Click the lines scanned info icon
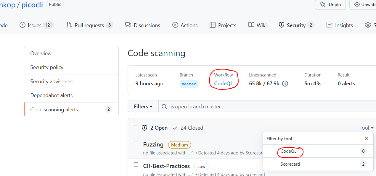The width and height of the screenshot is (376, 176). pos(285,84)
